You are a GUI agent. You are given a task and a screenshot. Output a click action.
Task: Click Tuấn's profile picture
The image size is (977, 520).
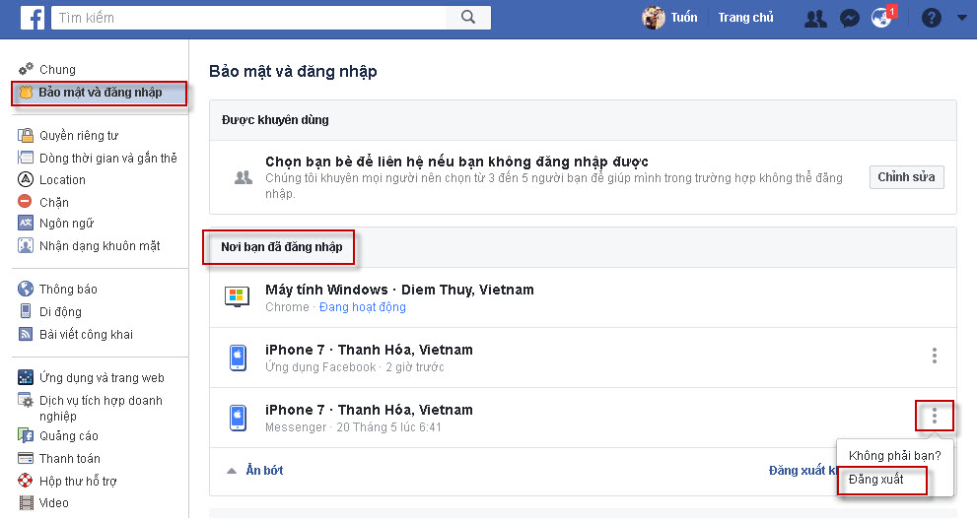[654, 18]
